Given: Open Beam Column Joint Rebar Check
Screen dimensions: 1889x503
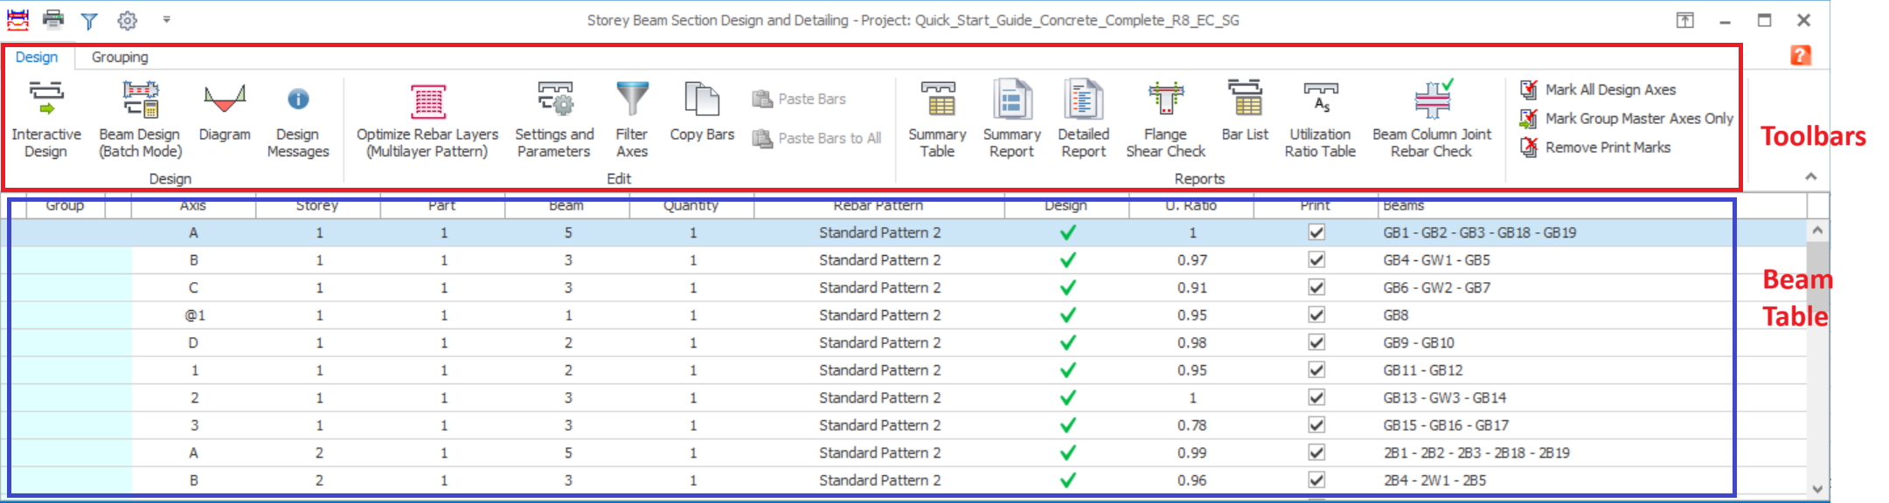Looking at the screenshot, I should [1432, 118].
